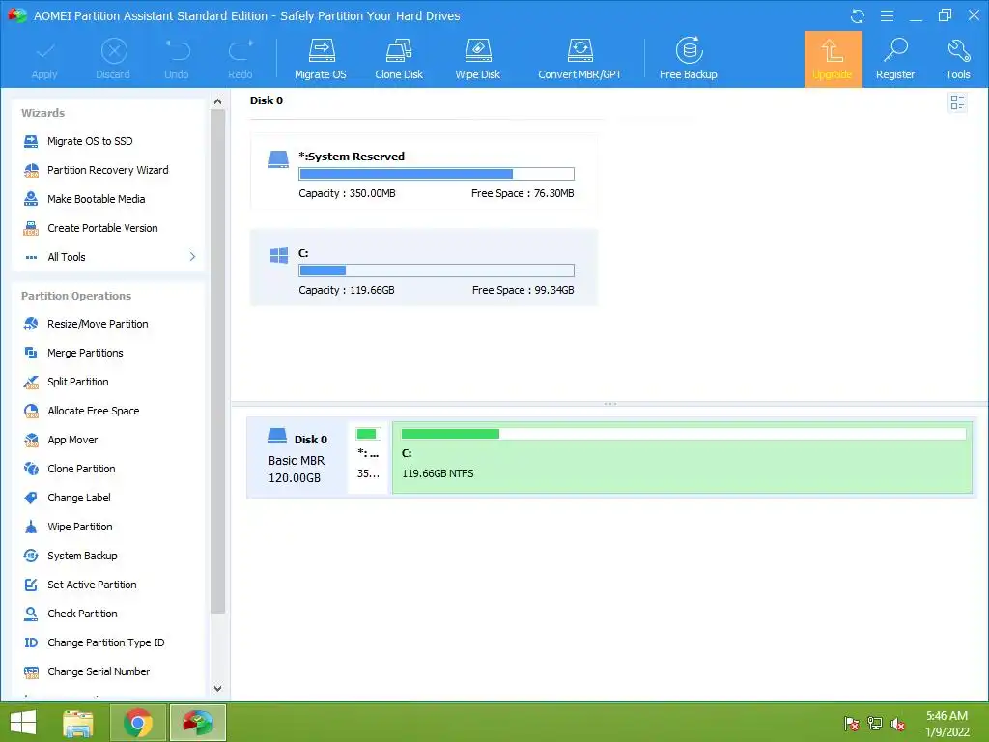This screenshot has width=989, height=742.
Task: Select green C: 119.66GB NTFS block
Action: (682, 457)
